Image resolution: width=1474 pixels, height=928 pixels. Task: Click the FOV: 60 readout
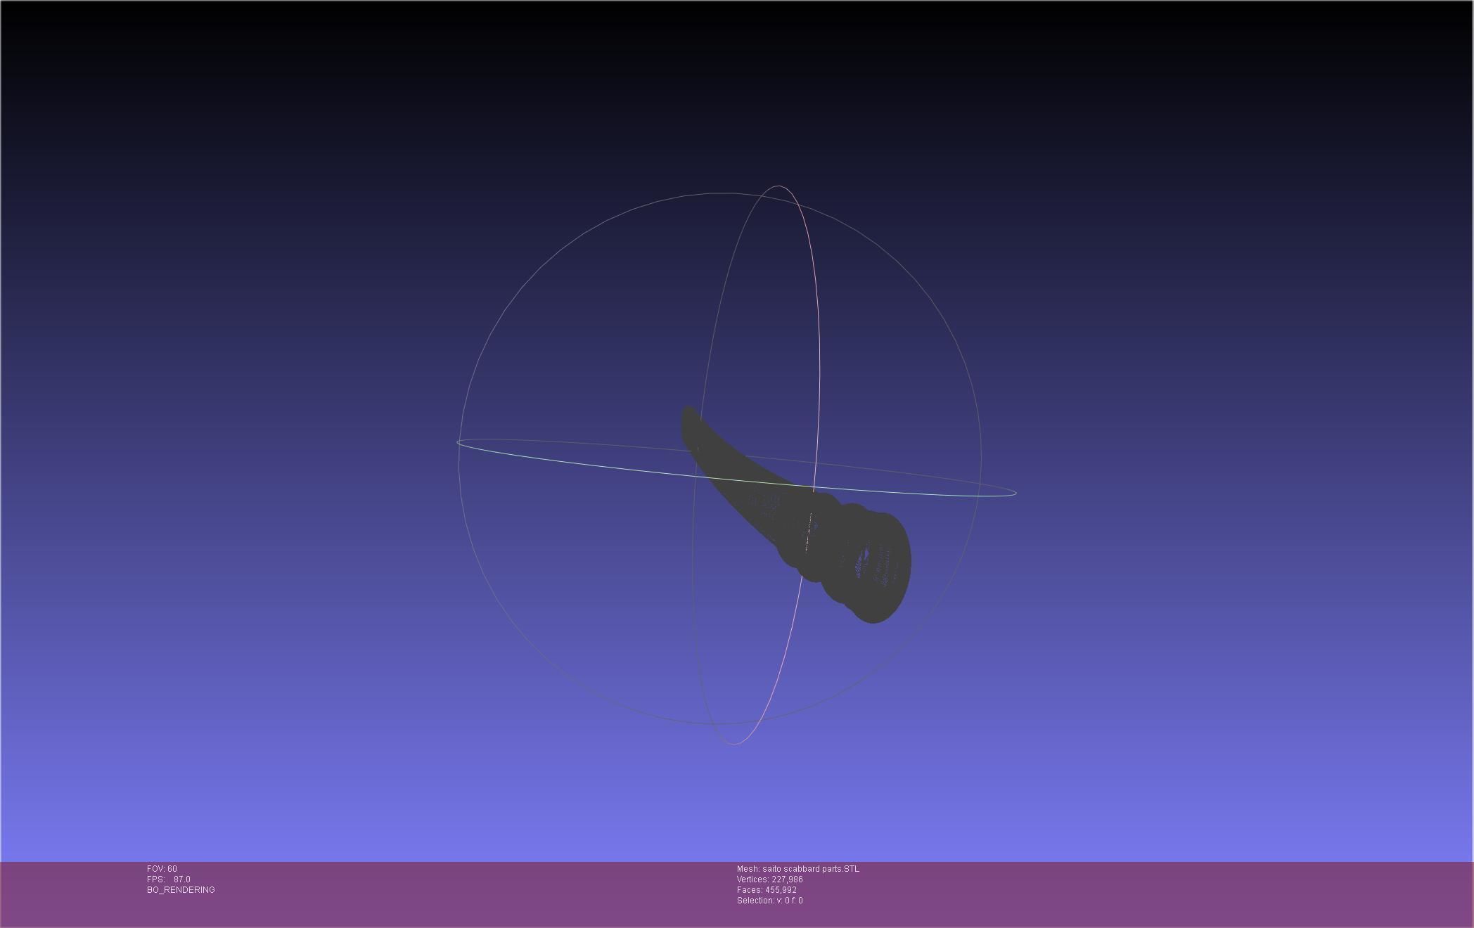point(162,869)
